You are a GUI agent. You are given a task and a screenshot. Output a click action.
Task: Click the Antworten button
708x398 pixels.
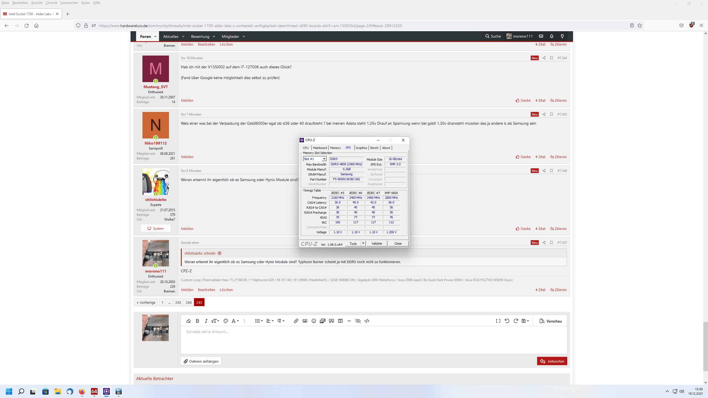pos(552,361)
